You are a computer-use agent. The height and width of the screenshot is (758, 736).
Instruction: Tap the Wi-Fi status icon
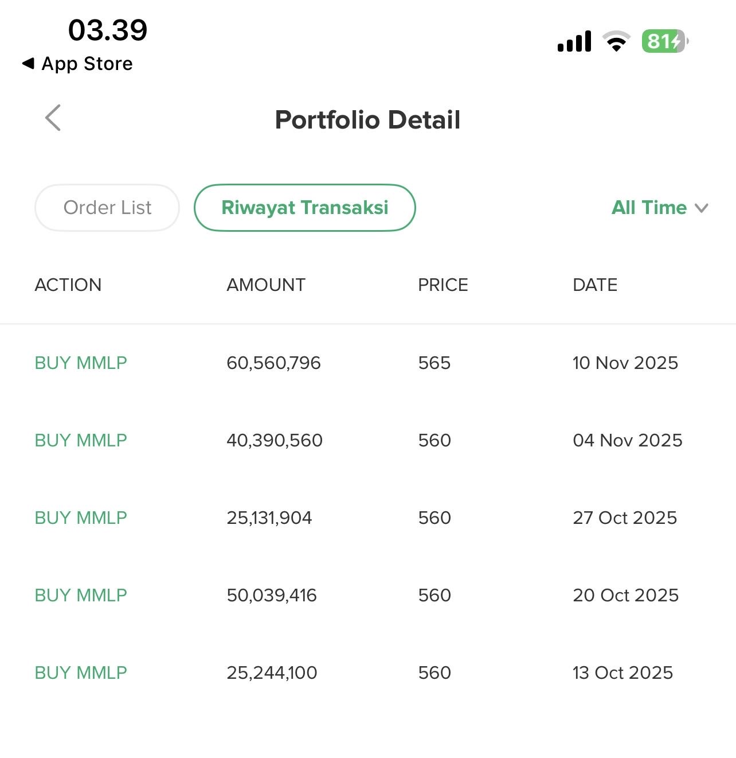pos(616,41)
